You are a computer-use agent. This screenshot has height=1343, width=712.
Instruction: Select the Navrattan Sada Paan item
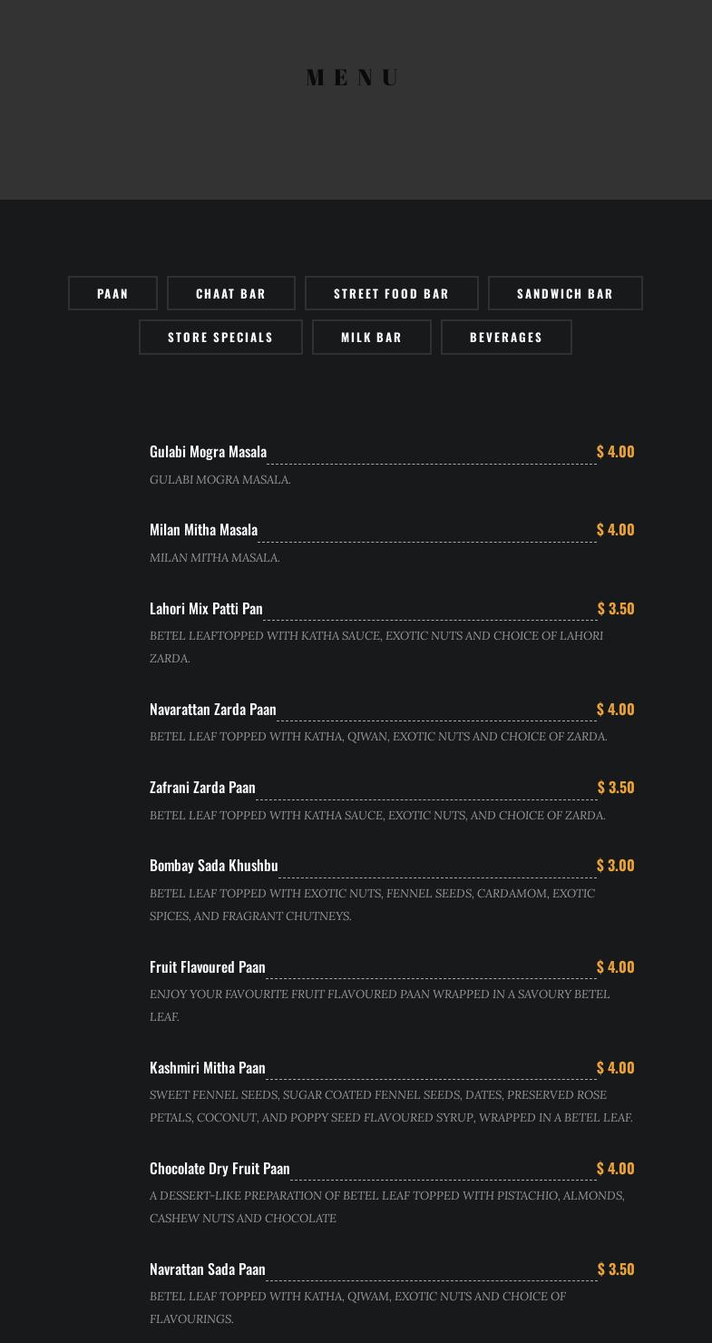207,1269
